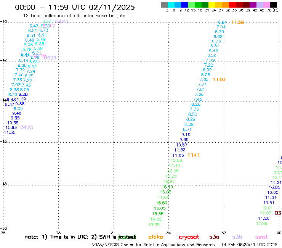Click the wave height value '7.04'
Viewport: 282px width, 248px height.
[221, 27]
